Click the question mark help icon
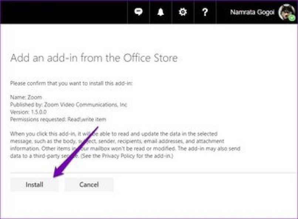The width and height of the screenshot is (298, 219). click(205, 12)
